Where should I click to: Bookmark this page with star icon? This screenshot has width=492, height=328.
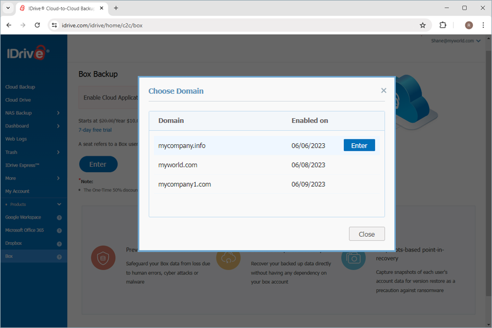[423, 25]
